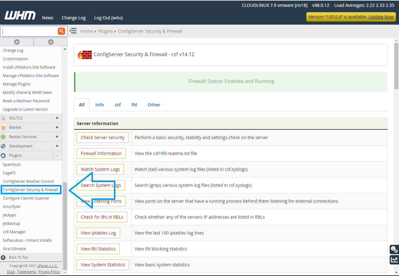Expand the Restart Services section arrow
The height and width of the screenshot is (276, 399).
pyautogui.click(x=57, y=137)
